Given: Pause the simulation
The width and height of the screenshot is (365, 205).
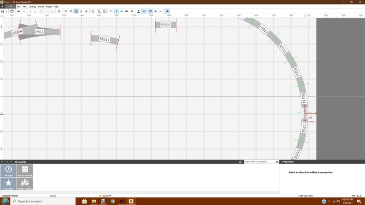Looking at the screenshot, I should [x=111, y=11].
